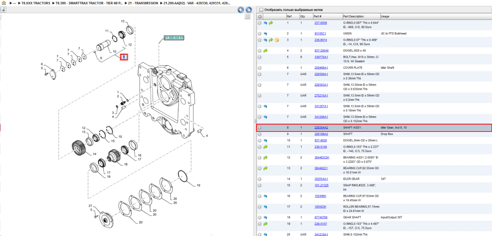Click the Qty column header

[303, 16]
